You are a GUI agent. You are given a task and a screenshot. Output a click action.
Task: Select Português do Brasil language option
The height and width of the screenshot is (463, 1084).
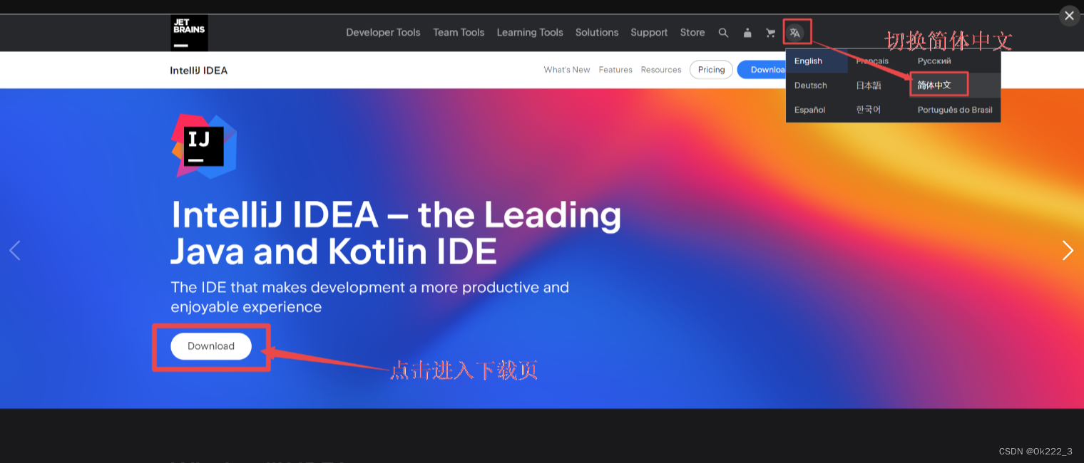coord(954,109)
